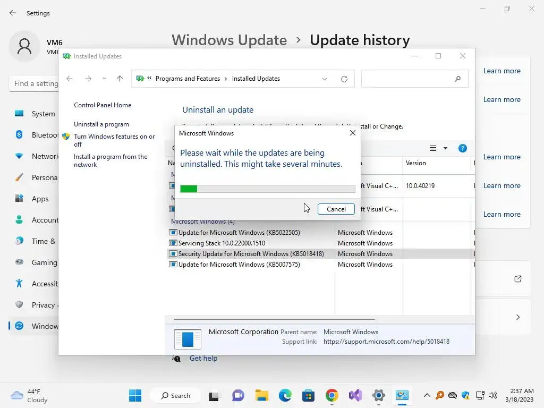Click the Time & language icon in Settings
The width and height of the screenshot is (544, 408).
coord(19,241)
